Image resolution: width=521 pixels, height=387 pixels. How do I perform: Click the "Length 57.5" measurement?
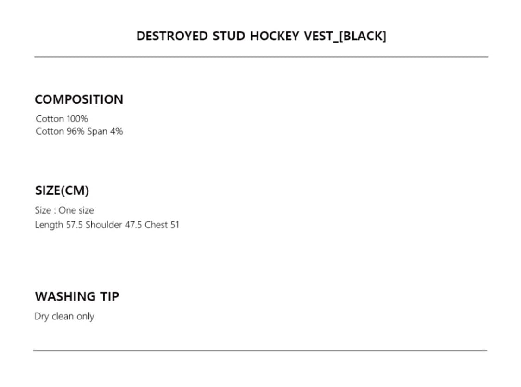point(59,225)
